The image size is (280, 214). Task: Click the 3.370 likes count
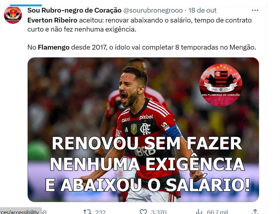pyautogui.click(x=159, y=212)
